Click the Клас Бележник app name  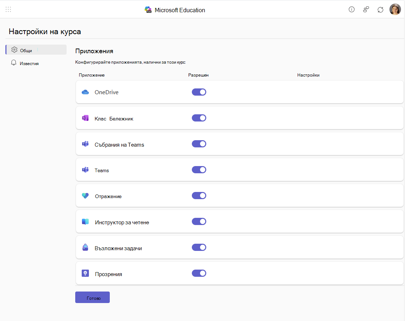click(114, 119)
